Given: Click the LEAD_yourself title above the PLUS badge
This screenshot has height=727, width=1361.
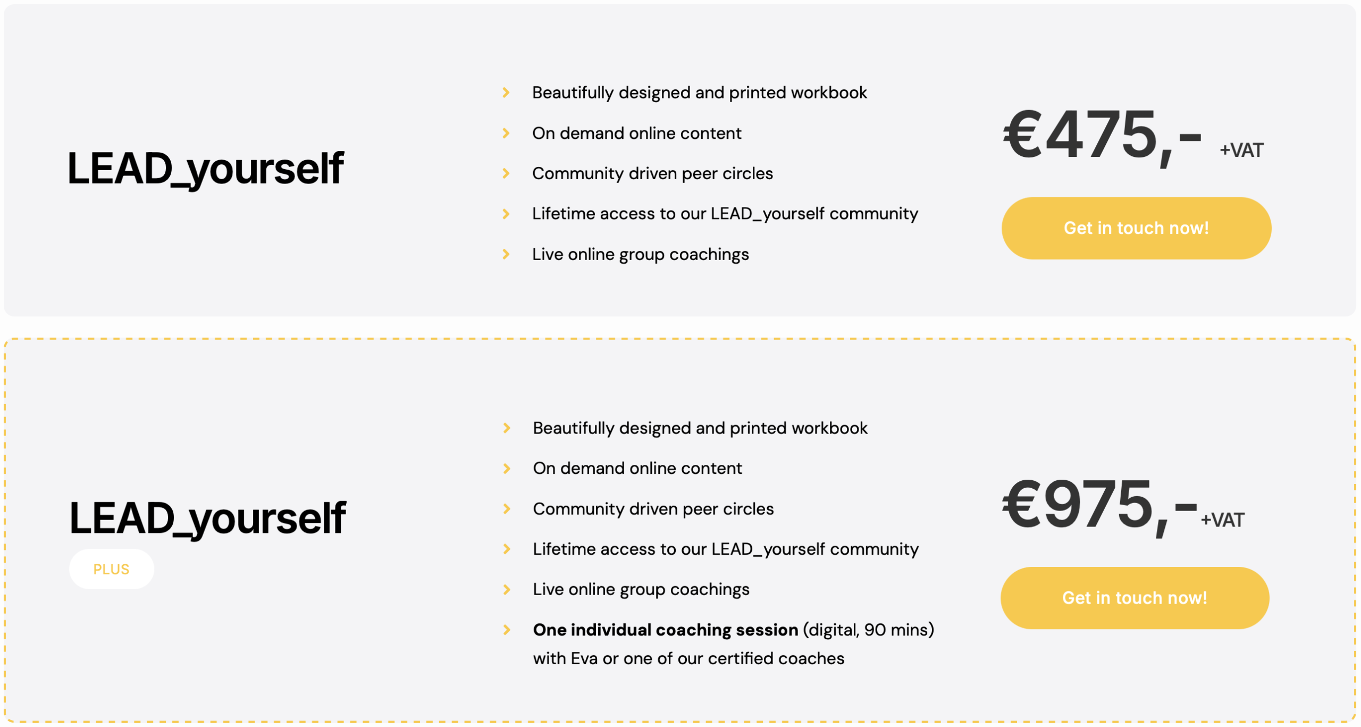Looking at the screenshot, I should click(207, 518).
